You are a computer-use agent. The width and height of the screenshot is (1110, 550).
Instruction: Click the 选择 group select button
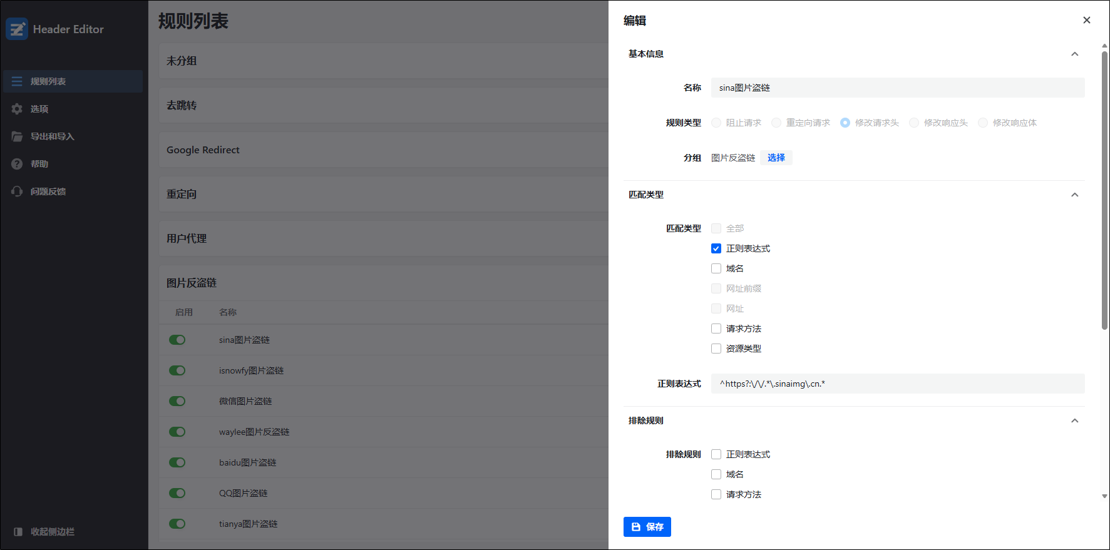coord(776,158)
